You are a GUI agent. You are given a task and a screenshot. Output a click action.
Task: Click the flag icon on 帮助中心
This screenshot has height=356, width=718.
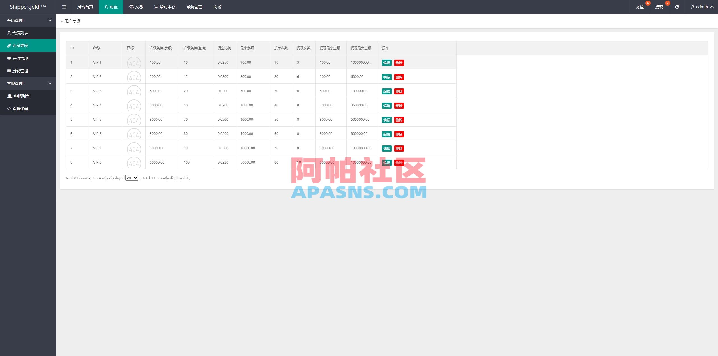click(156, 7)
